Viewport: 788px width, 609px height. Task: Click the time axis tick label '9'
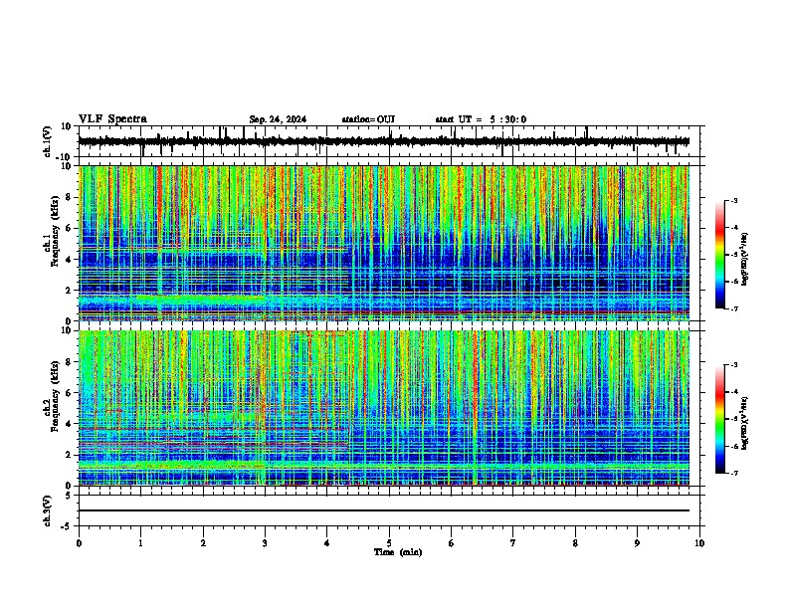pyautogui.click(x=637, y=543)
